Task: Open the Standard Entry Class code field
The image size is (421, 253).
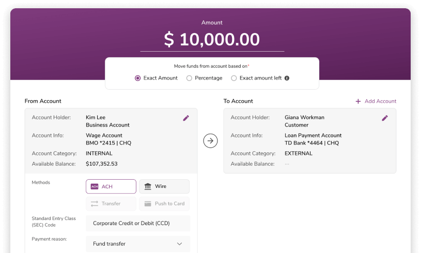Action: (138, 224)
